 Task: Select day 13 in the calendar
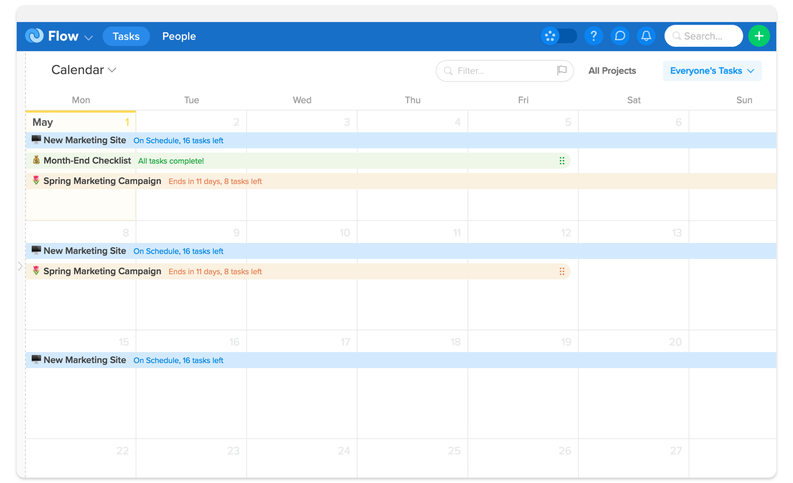click(x=633, y=276)
